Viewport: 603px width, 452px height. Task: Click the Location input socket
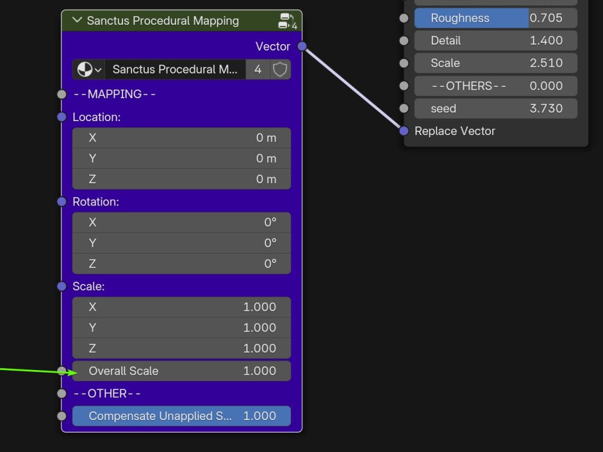pyautogui.click(x=61, y=117)
